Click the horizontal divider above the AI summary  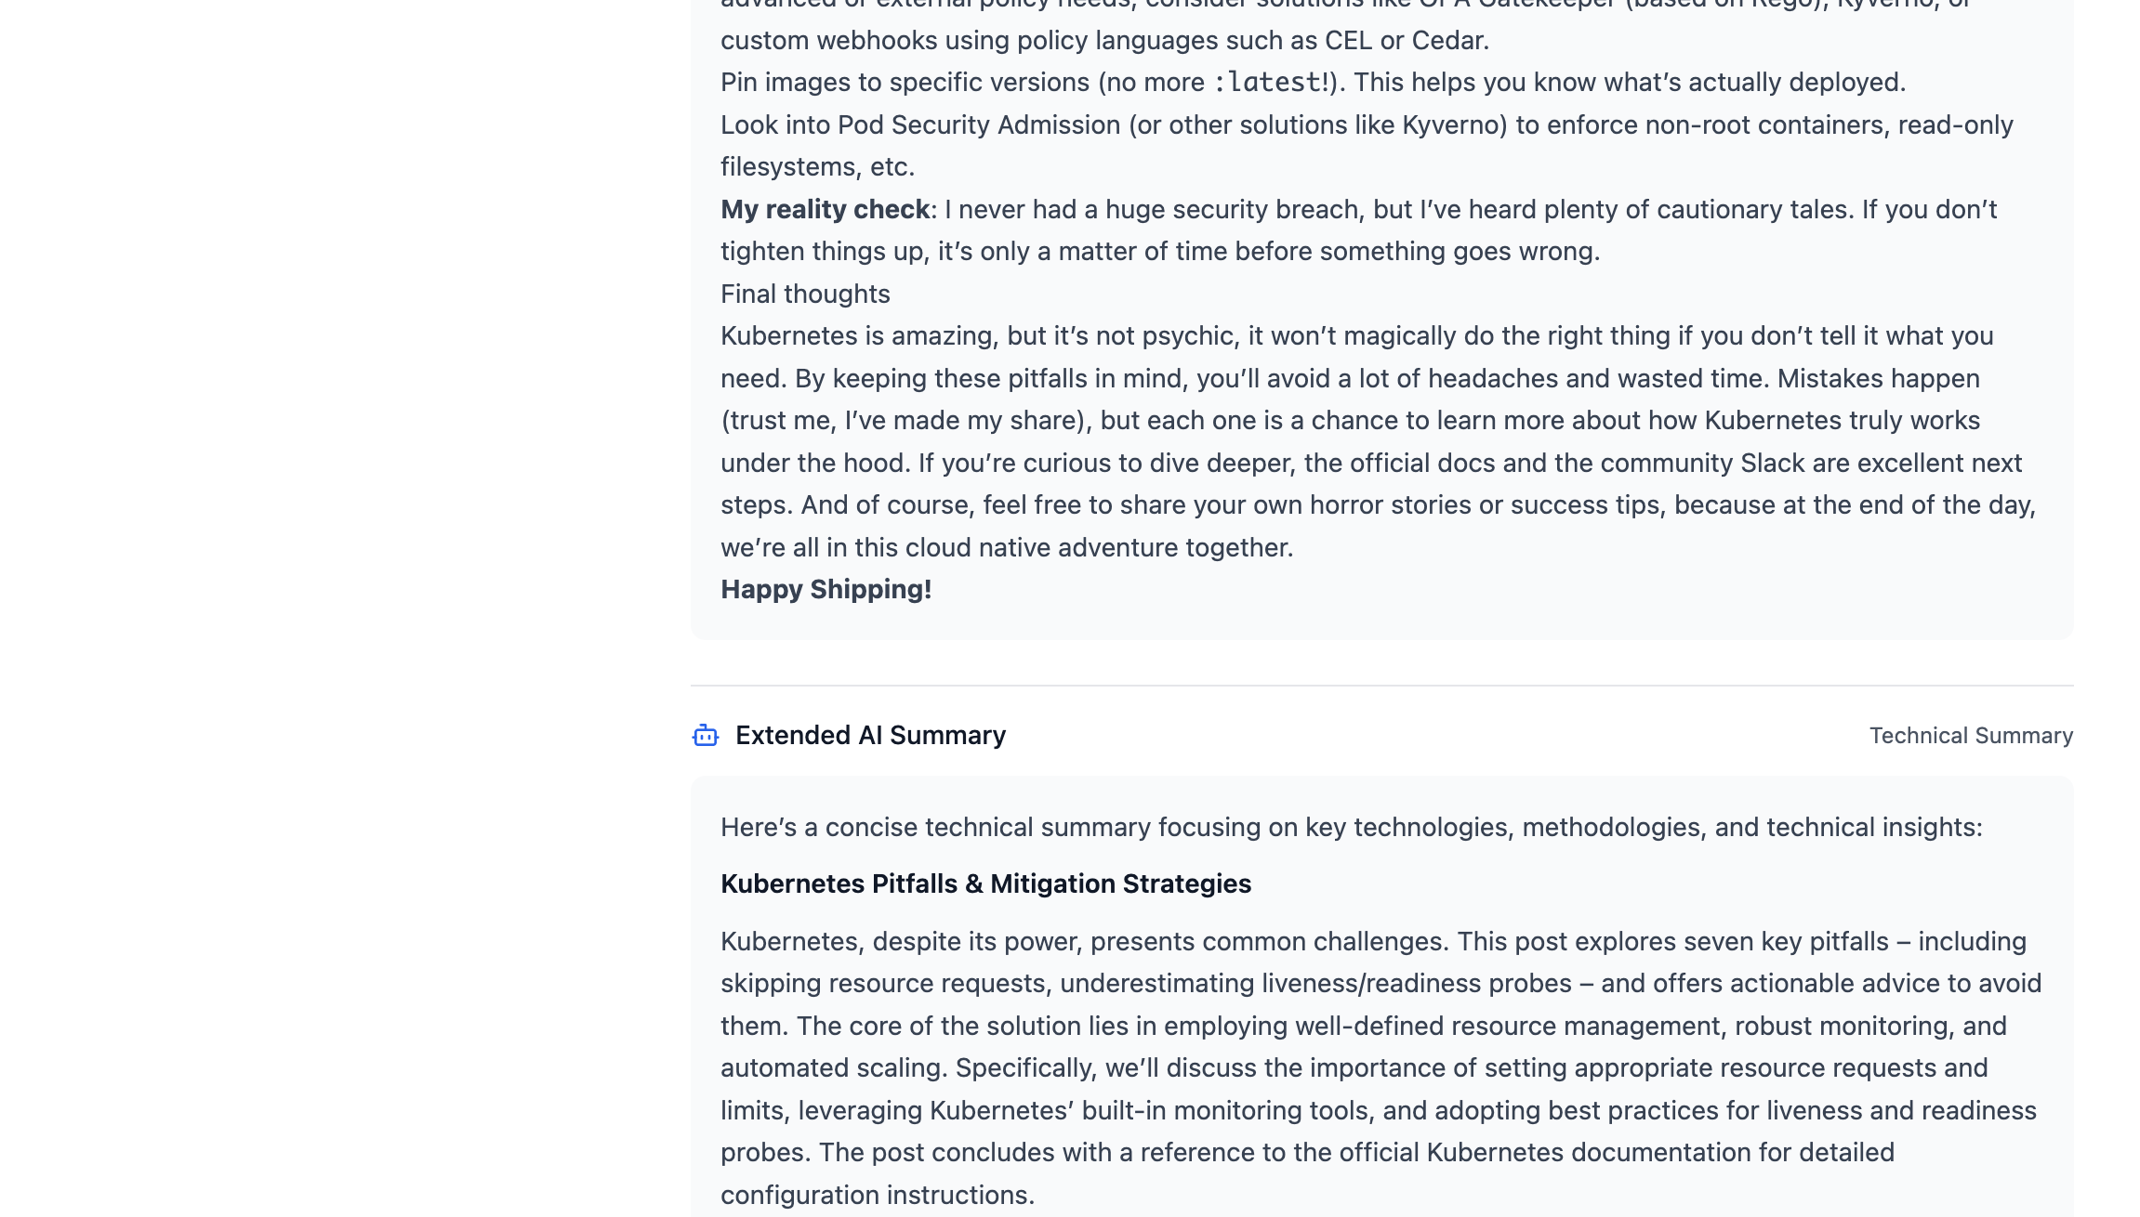click(x=1381, y=686)
